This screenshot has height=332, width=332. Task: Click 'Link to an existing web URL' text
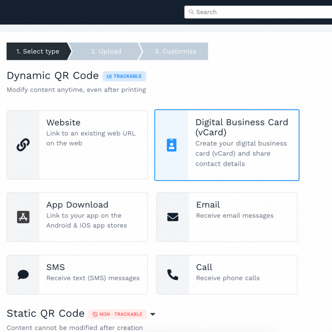(91, 133)
